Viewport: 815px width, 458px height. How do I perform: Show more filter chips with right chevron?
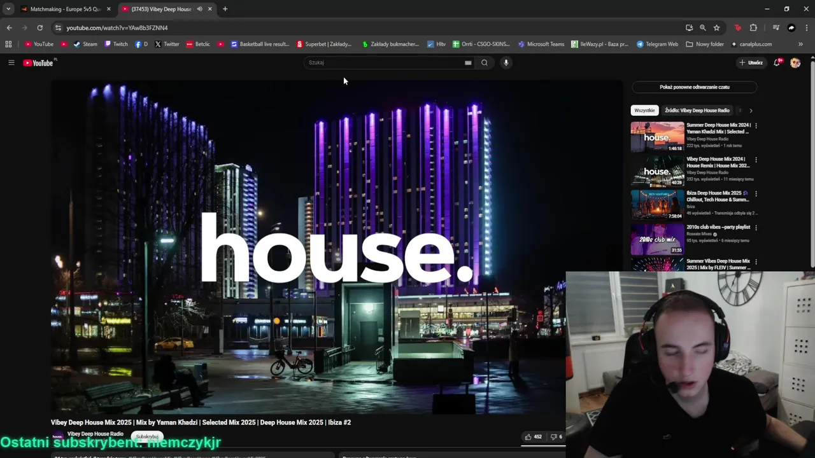click(x=751, y=110)
